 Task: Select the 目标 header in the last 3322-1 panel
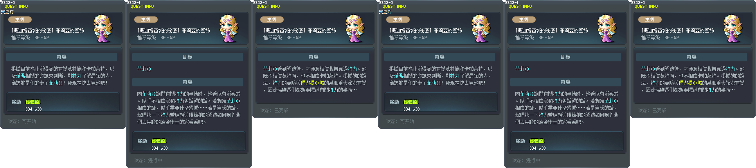[x=565, y=57]
